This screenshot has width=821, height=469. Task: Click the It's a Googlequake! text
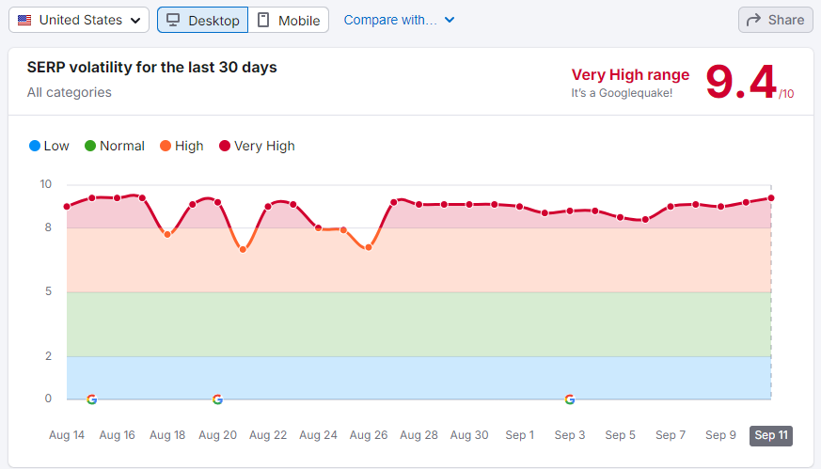[x=622, y=93]
